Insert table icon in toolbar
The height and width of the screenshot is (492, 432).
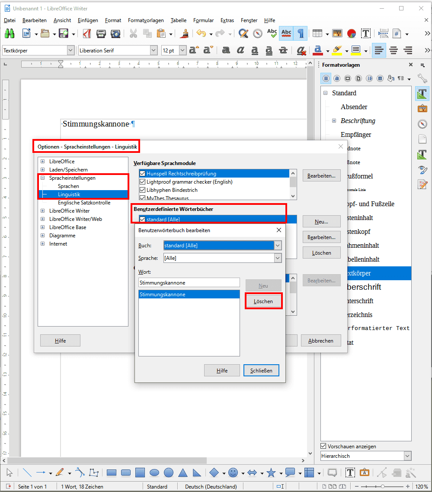[317, 33]
